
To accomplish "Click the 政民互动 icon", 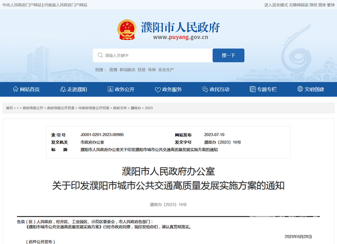I will click(206, 89).
